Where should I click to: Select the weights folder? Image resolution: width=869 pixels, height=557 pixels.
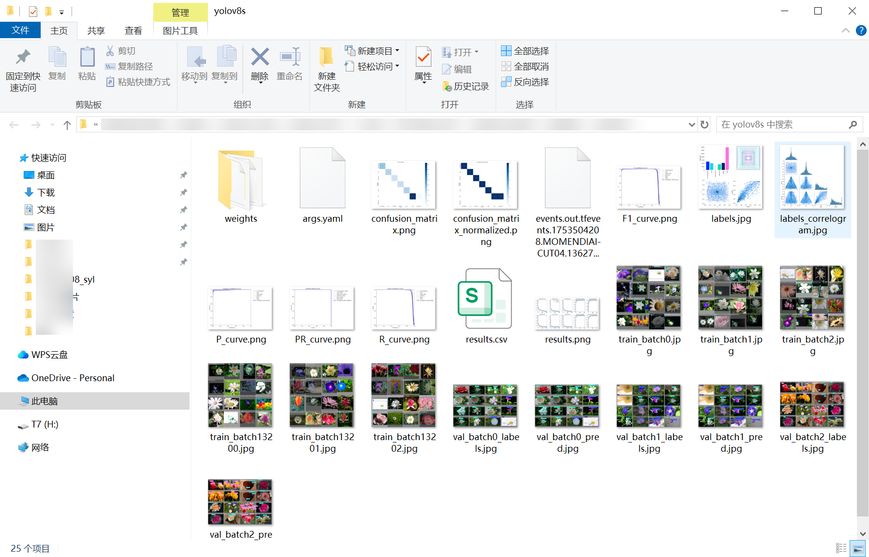click(241, 186)
